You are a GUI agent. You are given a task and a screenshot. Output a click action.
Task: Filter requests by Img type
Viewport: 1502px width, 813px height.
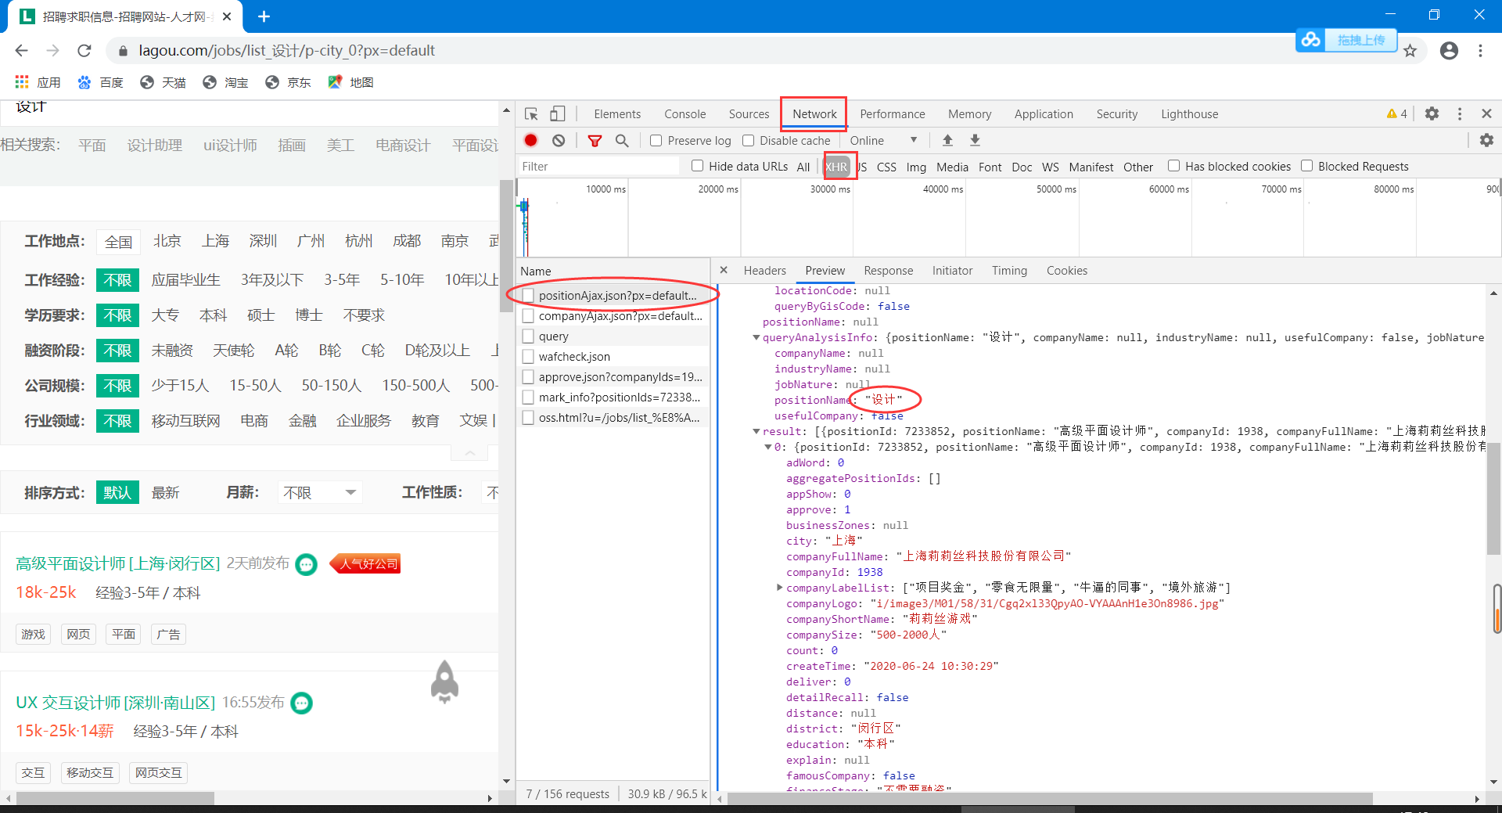click(915, 167)
